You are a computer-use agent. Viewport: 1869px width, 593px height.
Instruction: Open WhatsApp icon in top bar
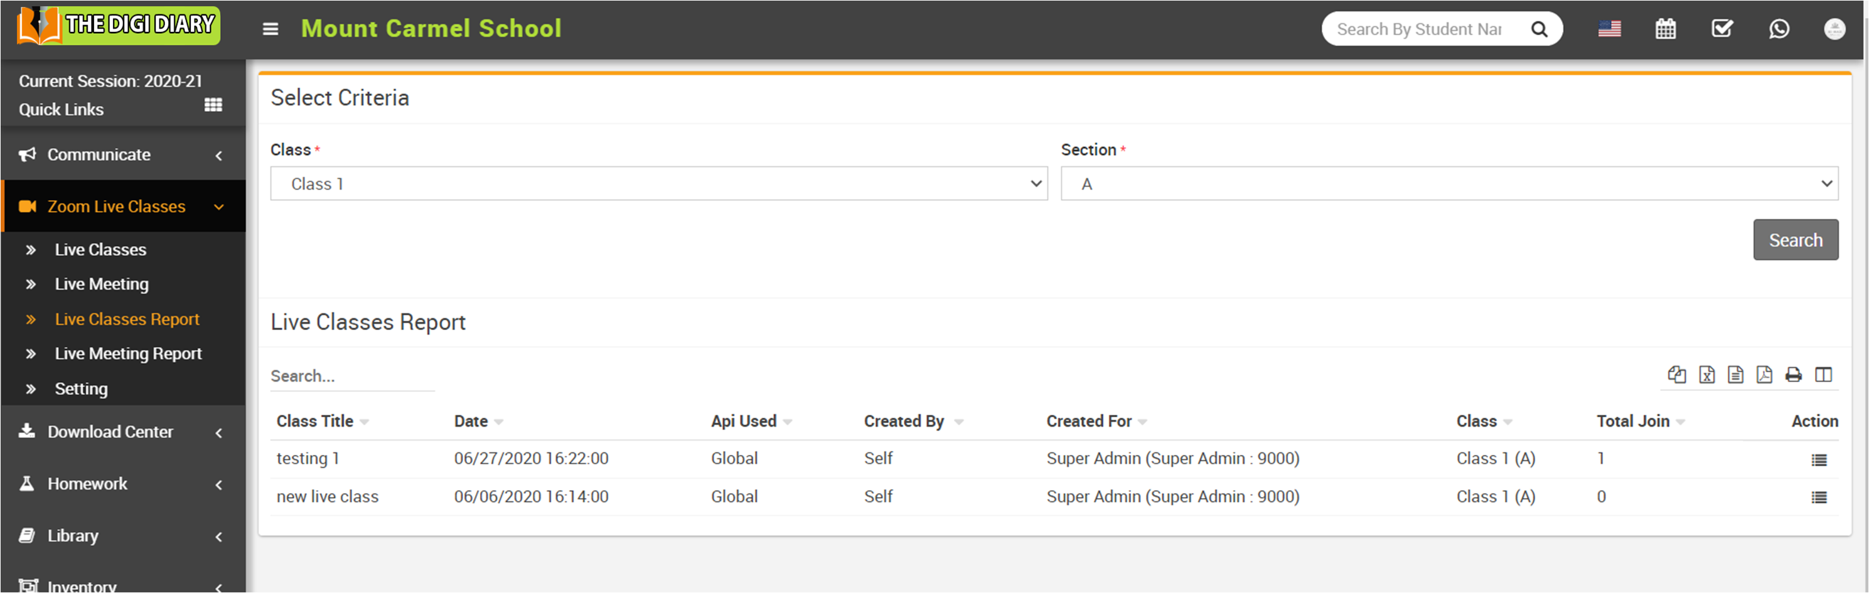click(x=1778, y=29)
